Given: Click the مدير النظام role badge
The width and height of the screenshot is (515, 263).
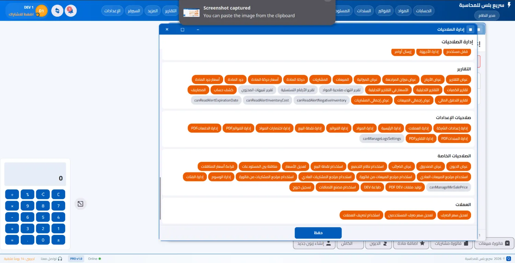Looking at the screenshot, I should tap(487, 15).
